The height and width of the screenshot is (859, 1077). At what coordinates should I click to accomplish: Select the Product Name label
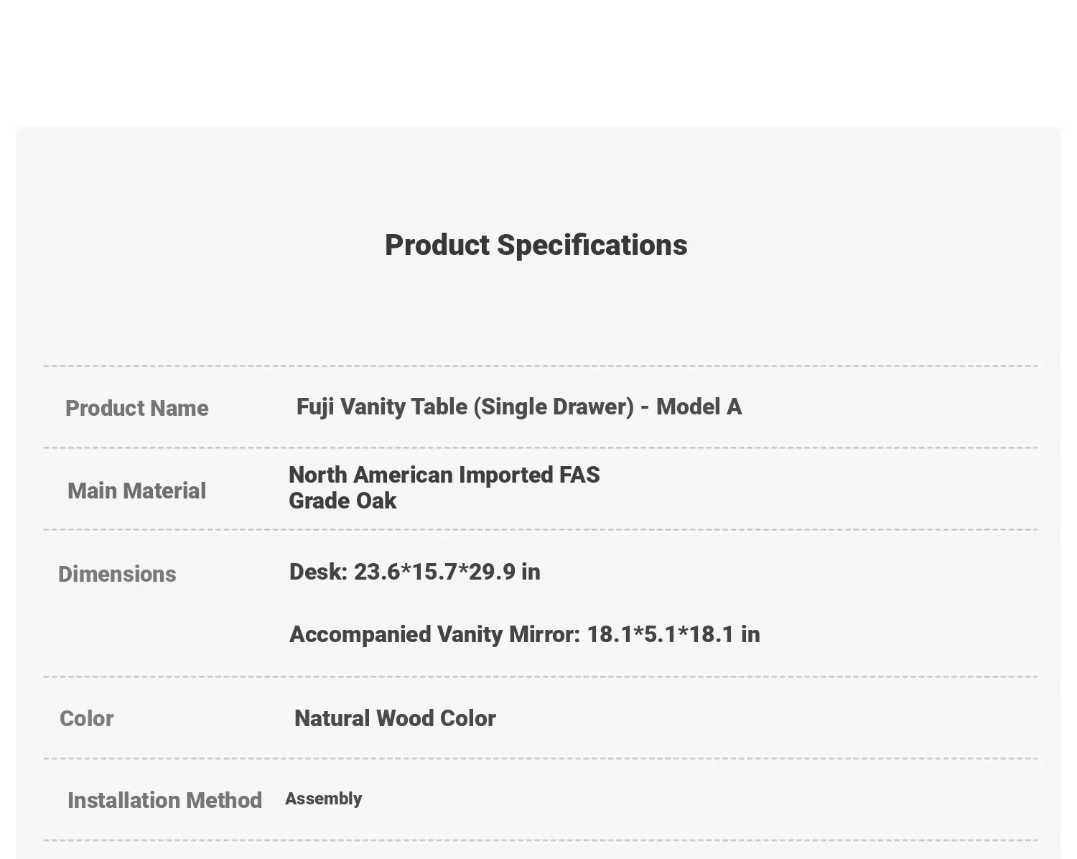click(137, 409)
